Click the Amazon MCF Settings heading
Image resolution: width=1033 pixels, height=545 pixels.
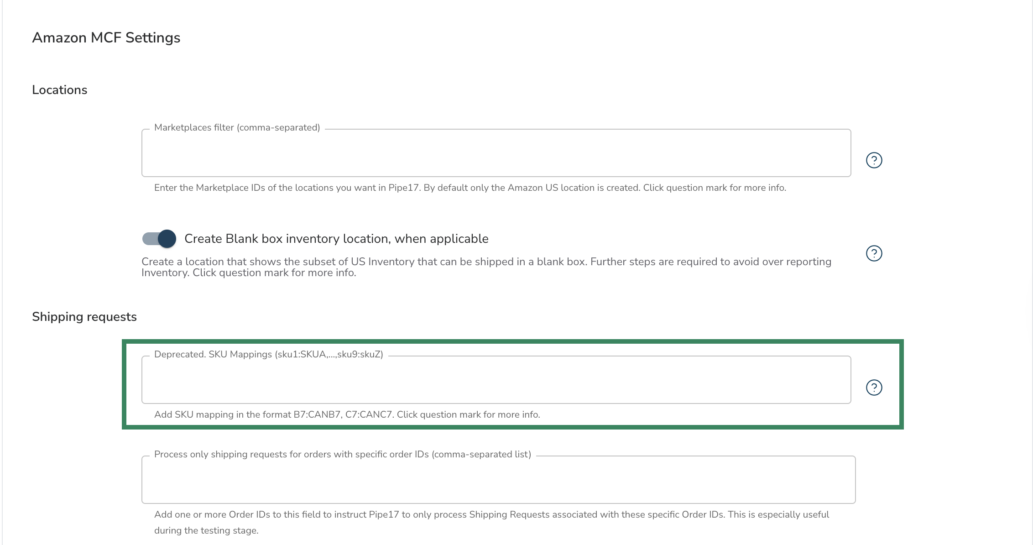point(106,37)
